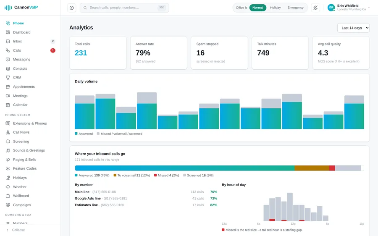Click the Extensions & Phones icon
The image size is (378, 236).
(x=8, y=123)
